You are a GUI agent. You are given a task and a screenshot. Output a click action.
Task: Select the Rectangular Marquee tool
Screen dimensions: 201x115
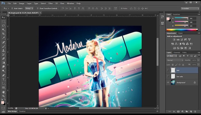[x=4, y=21]
